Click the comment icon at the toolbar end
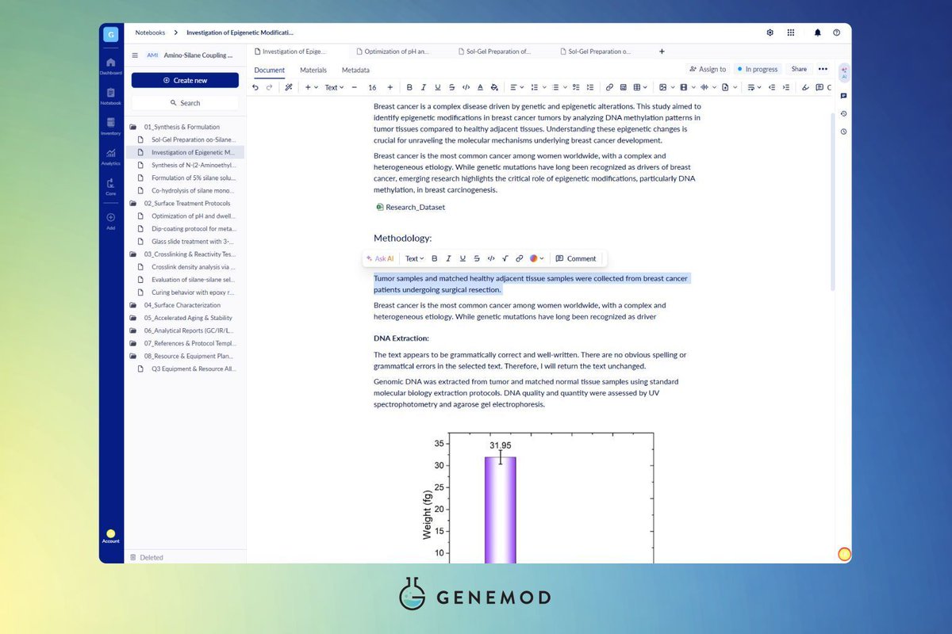The height and width of the screenshot is (634, 952). pyautogui.click(x=819, y=87)
